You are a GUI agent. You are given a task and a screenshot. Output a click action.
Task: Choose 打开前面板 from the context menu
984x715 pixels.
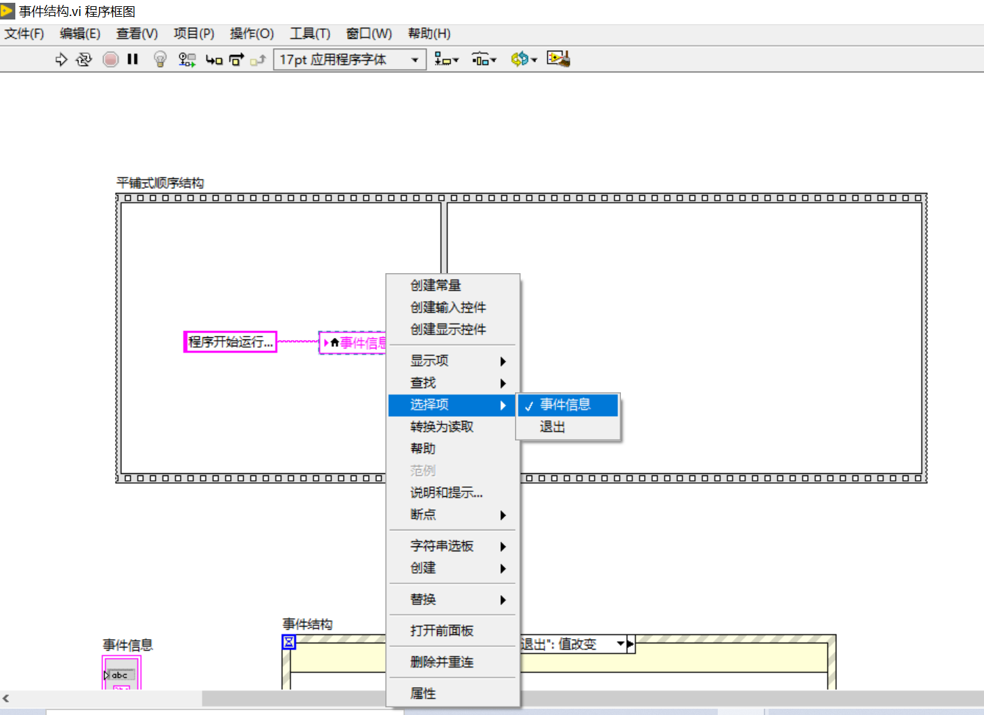(453, 631)
